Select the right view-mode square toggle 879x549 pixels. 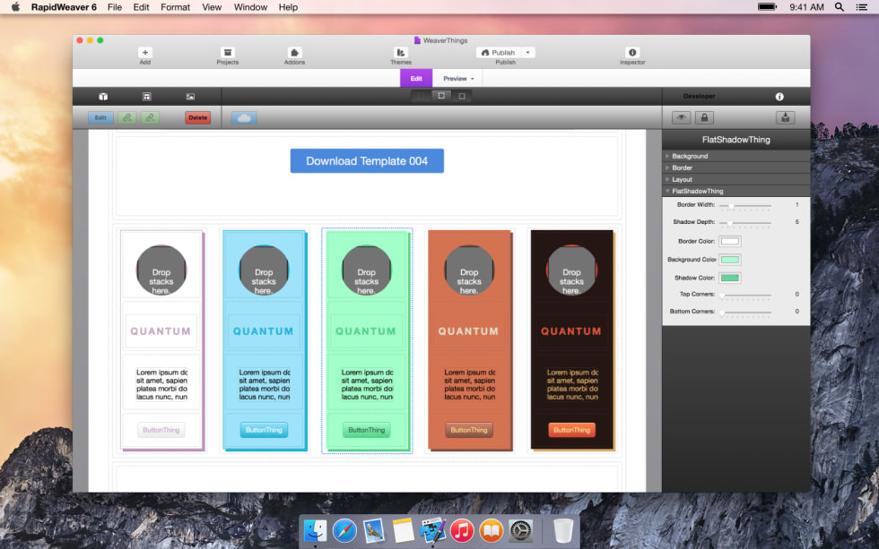pyautogui.click(x=462, y=96)
